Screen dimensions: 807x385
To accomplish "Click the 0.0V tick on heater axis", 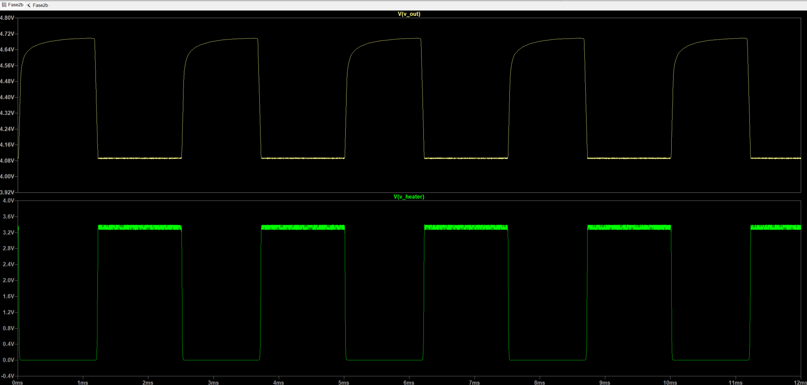I will point(8,360).
